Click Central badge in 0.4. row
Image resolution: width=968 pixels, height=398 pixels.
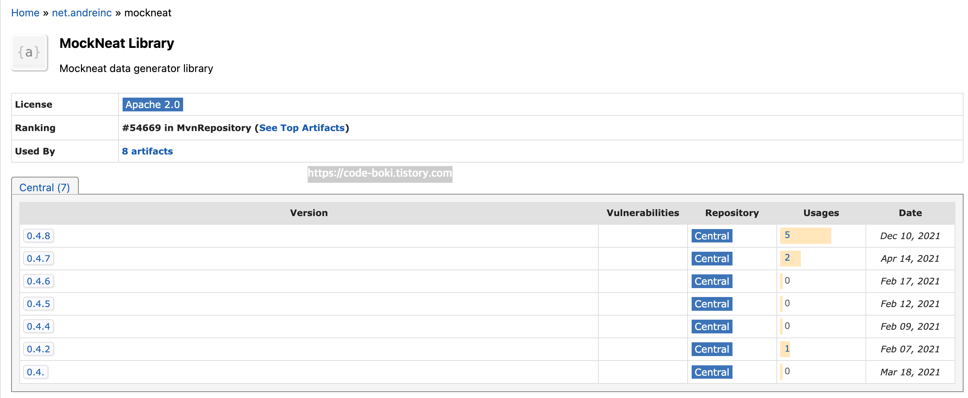coord(712,372)
